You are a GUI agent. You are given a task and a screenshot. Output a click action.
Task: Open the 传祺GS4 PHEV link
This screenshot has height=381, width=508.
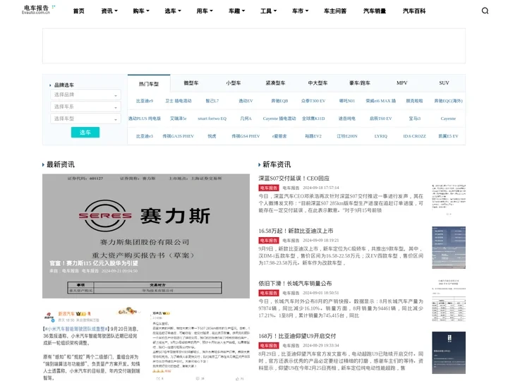(x=246, y=136)
